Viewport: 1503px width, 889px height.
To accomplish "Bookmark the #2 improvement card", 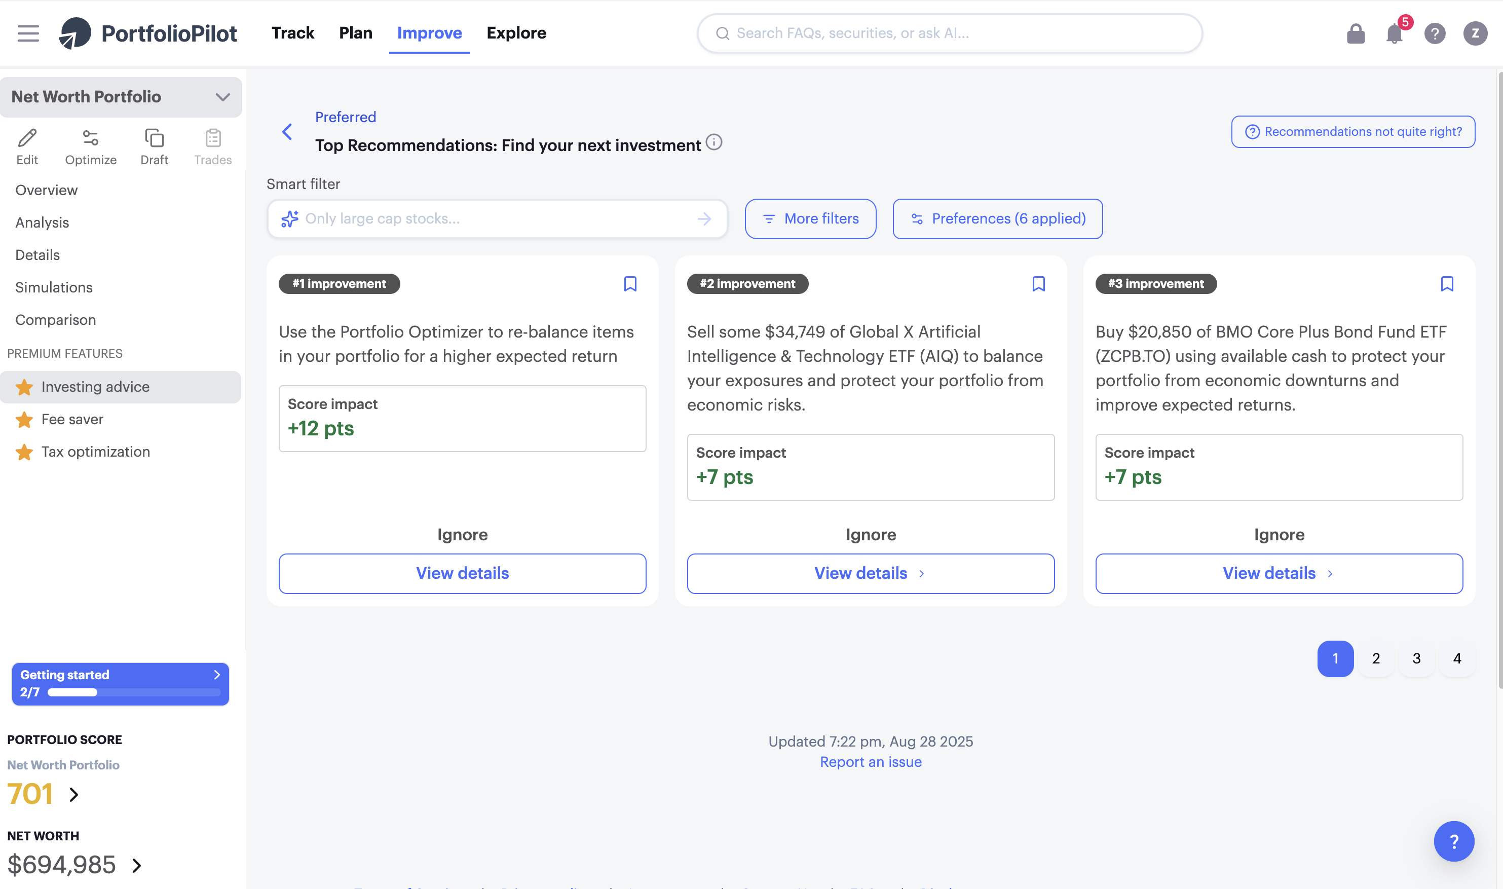I will [1038, 284].
